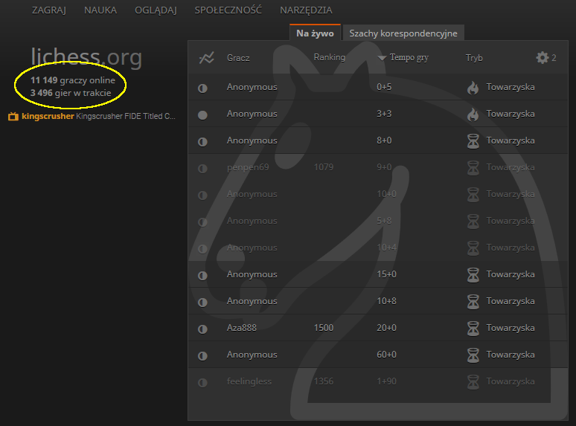The width and height of the screenshot is (576, 426).
Task: Click random color icon in 60+0 row
Action: (202, 356)
